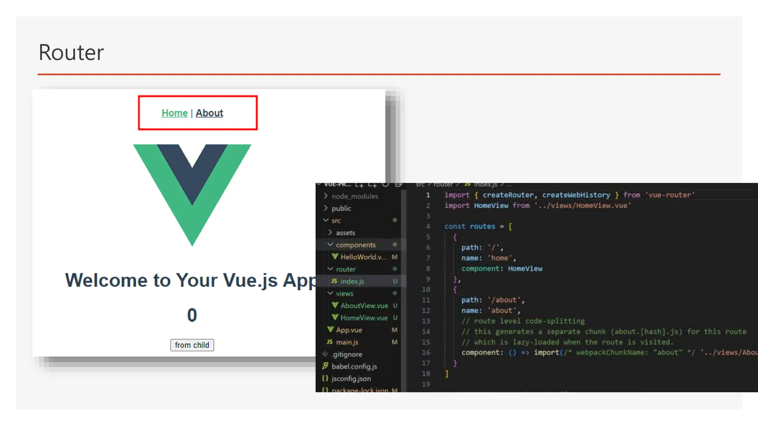
Task: Click the Vue icon beside AboutView.vue
Action: click(x=335, y=305)
